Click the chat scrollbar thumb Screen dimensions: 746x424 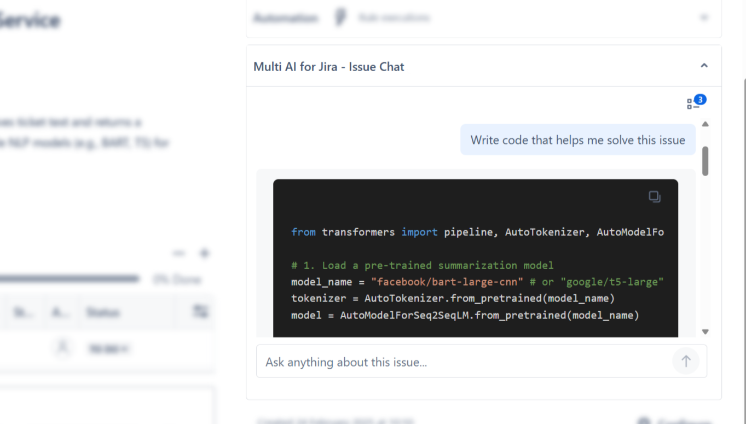(705, 161)
